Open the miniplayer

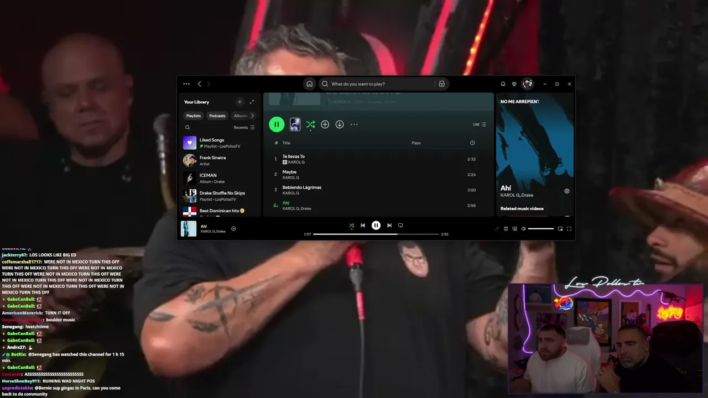tap(560, 229)
